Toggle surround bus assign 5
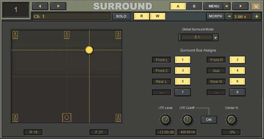The image size is (264, 139). [x=183, y=81]
